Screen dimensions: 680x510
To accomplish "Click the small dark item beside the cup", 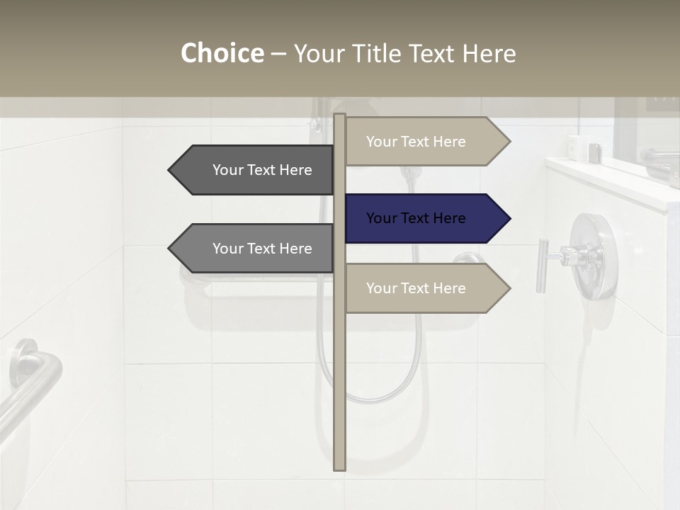I will click(x=595, y=152).
